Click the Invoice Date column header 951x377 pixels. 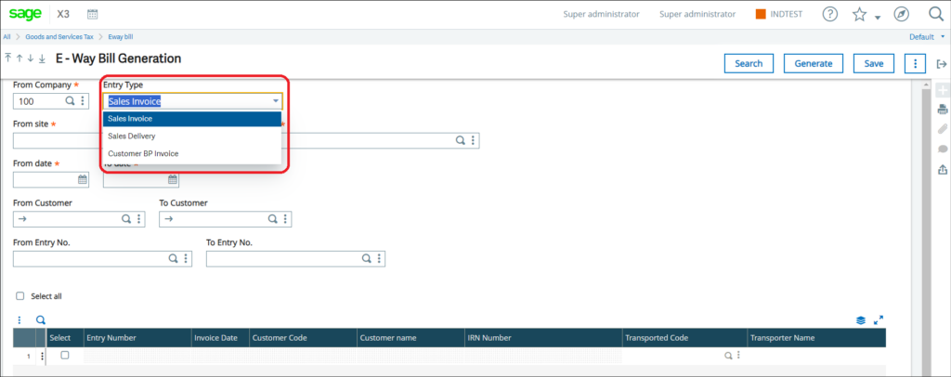219,338
